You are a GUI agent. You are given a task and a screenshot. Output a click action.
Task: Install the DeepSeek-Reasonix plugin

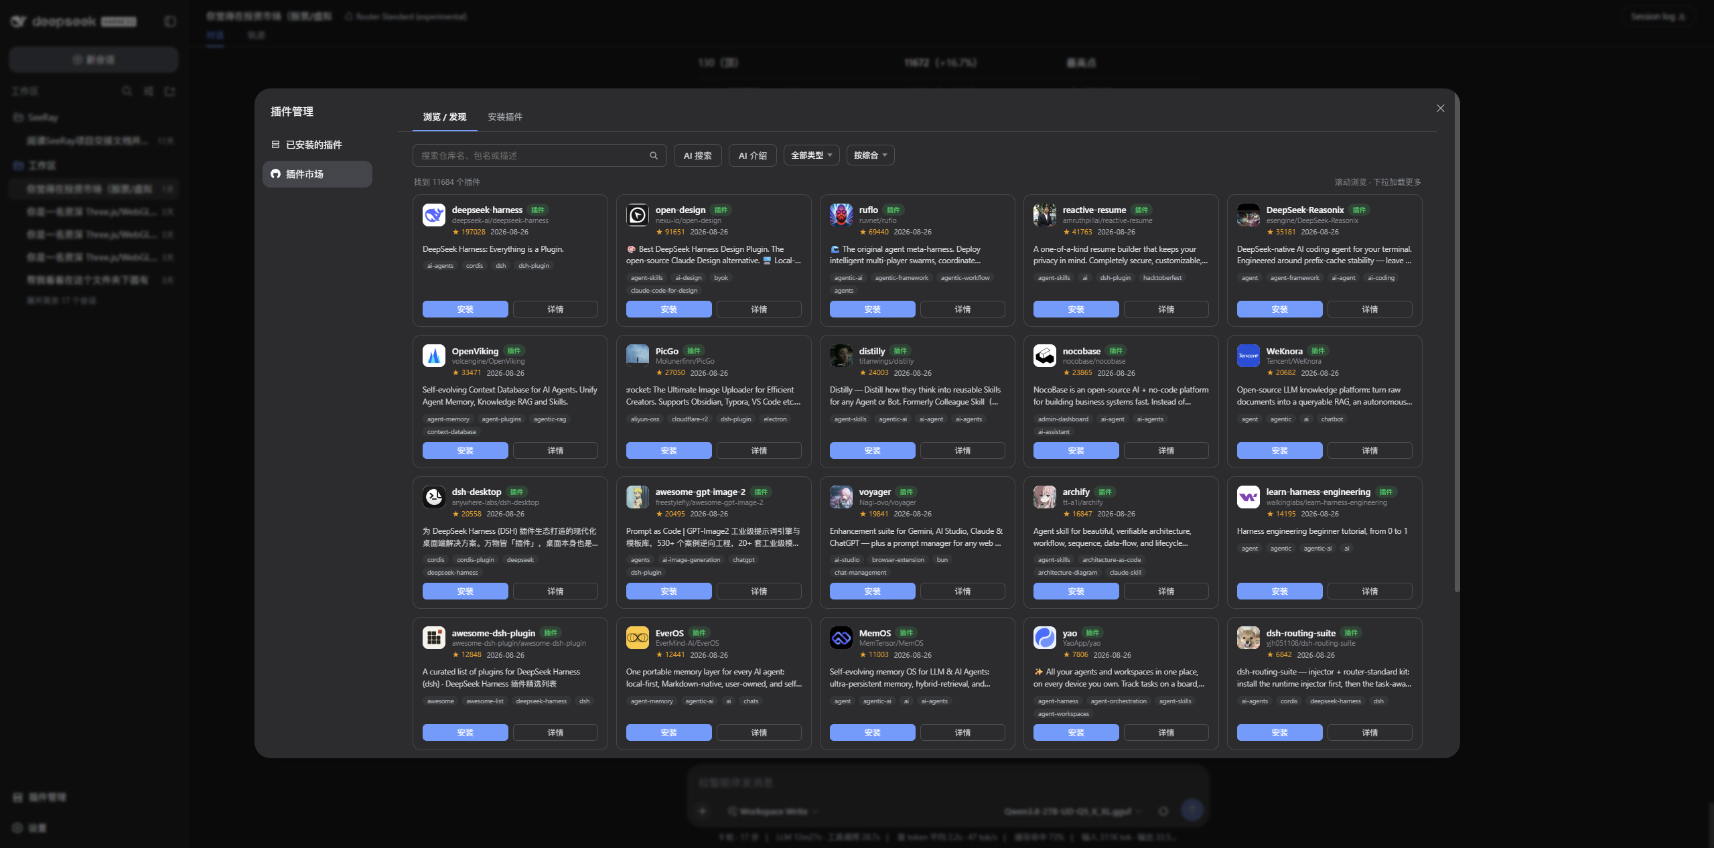pyautogui.click(x=1280, y=309)
